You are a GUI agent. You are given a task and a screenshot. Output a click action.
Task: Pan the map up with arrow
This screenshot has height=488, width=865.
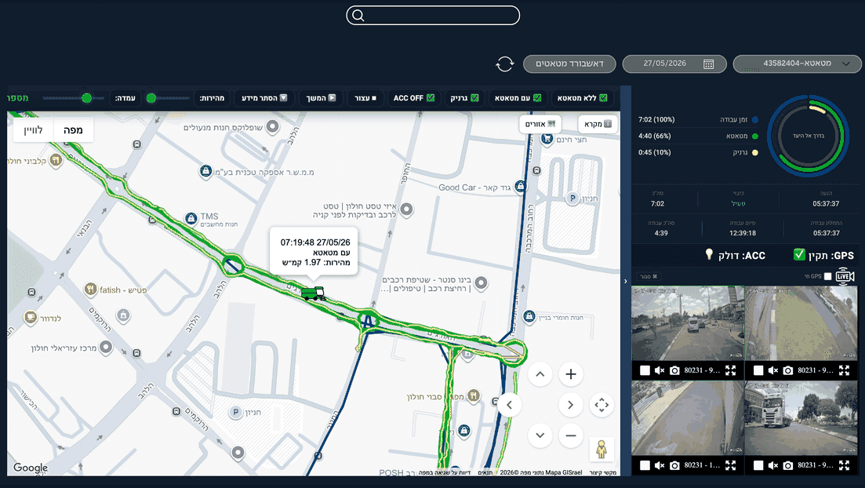(x=540, y=374)
